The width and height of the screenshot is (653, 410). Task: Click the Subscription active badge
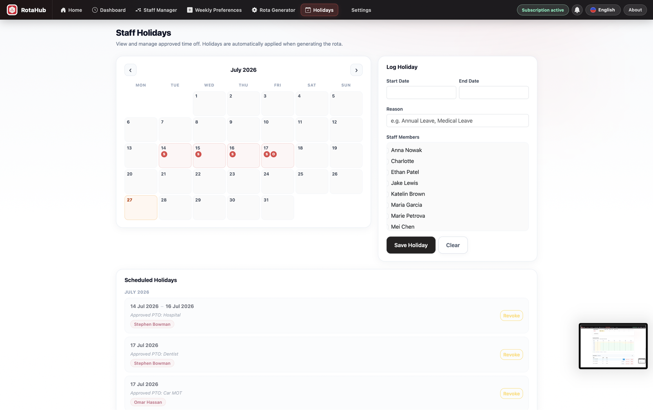(x=543, y=10)
